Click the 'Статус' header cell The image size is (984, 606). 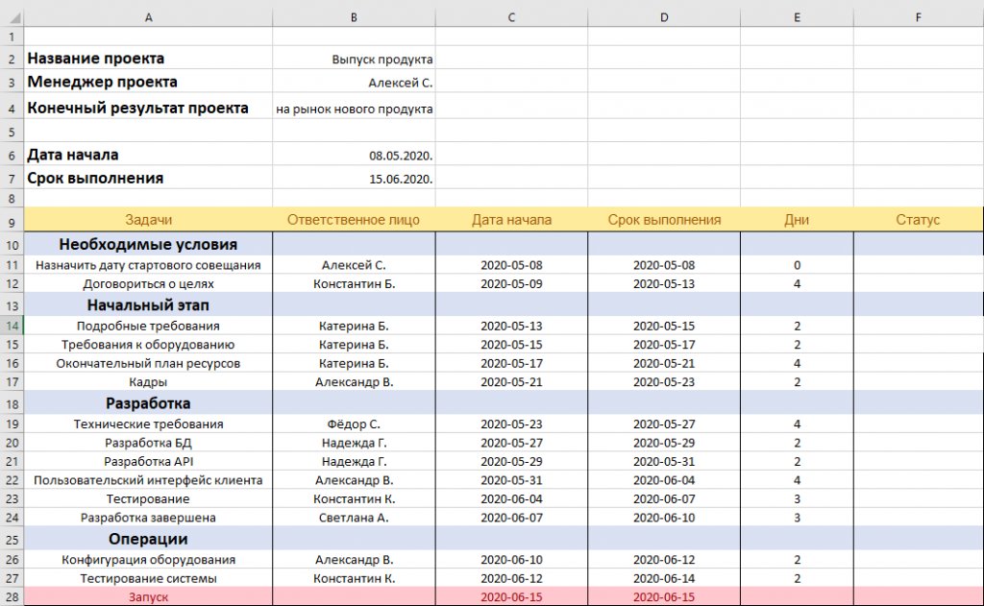click(918, 220)
